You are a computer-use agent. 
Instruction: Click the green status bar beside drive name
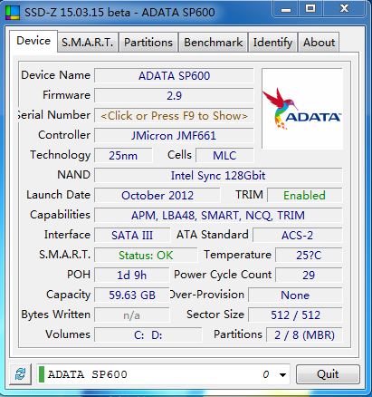point(42,374)
